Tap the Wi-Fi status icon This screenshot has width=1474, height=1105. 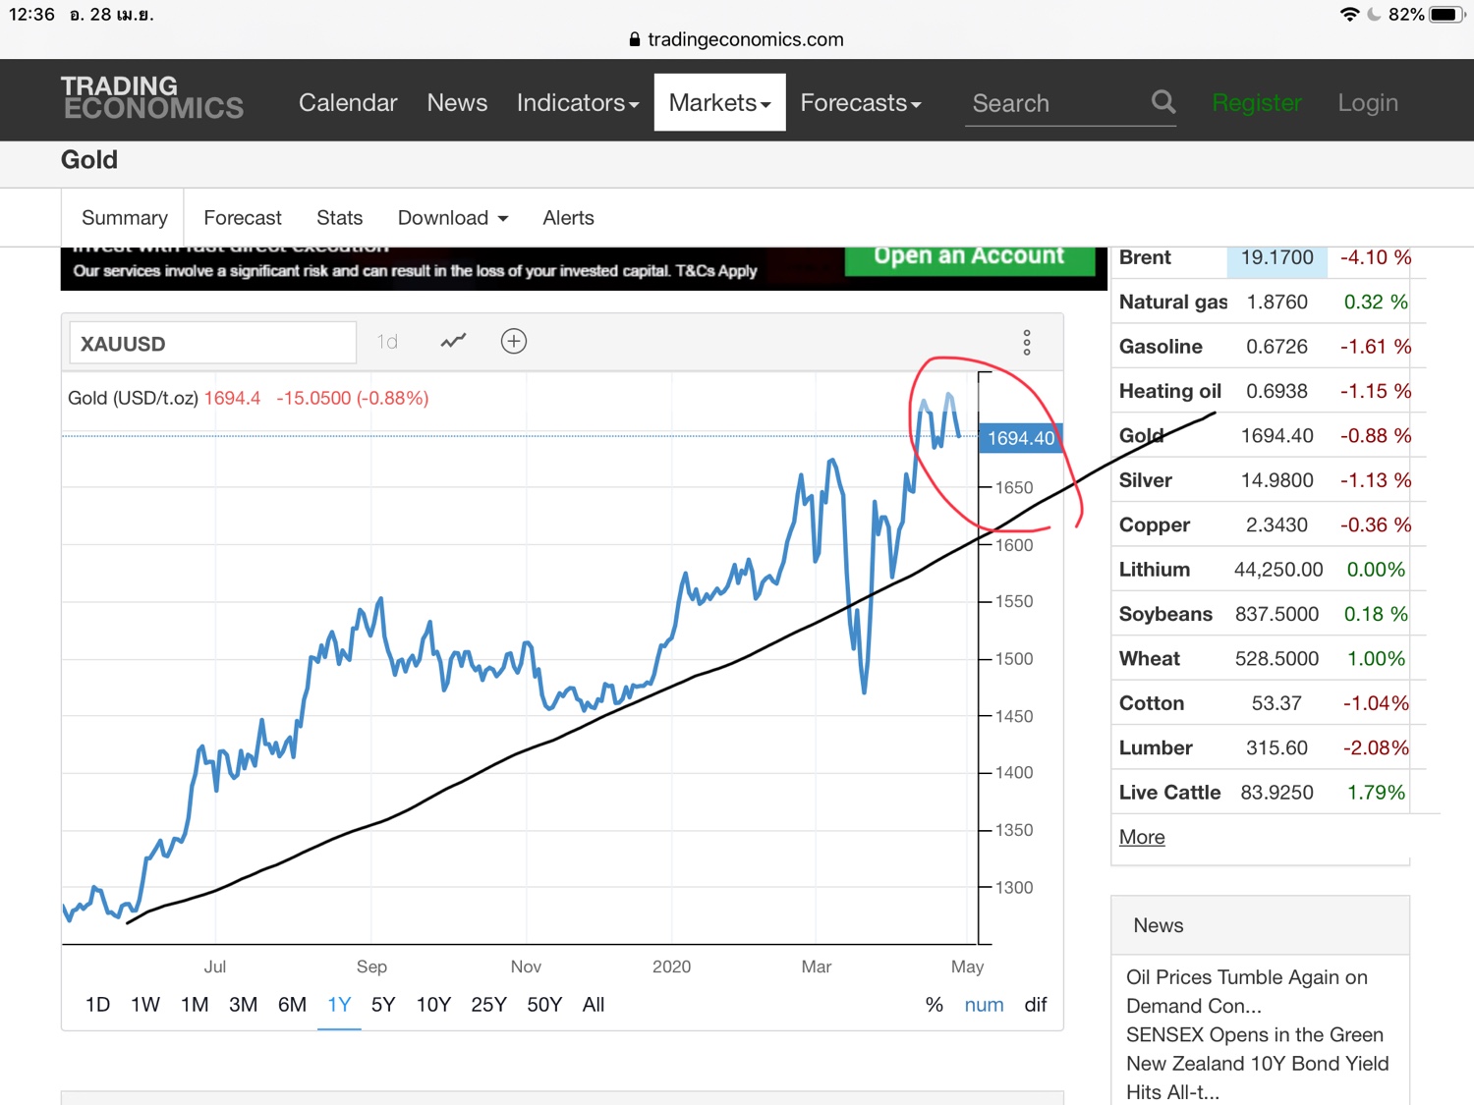click(x=1350, y=15)
